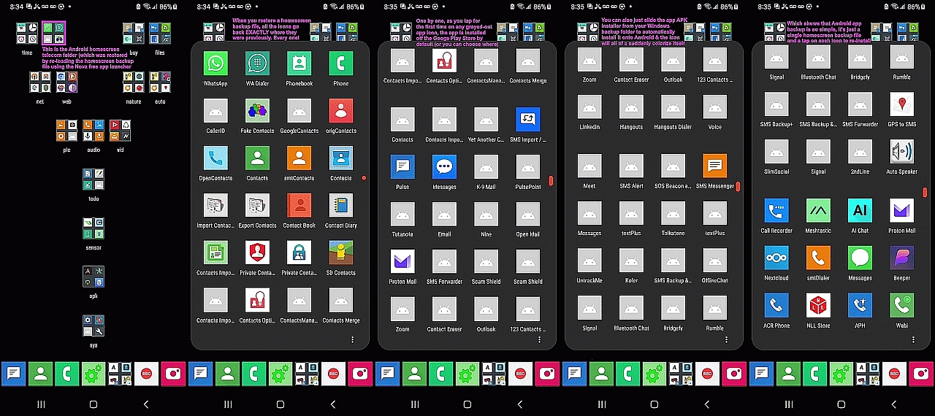The height and width of the screenshot is (416, 935).
Task: Open the AI Chat app
Action: tap(860, 211)
